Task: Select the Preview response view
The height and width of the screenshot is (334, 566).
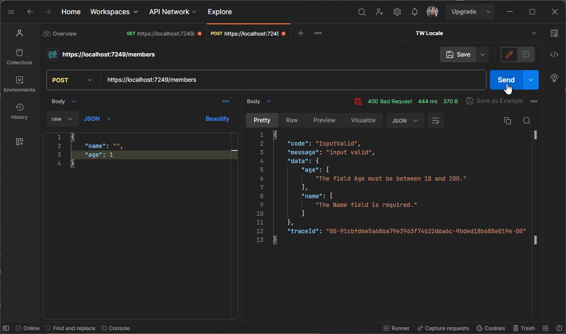Action: click(x=324, y=120)
